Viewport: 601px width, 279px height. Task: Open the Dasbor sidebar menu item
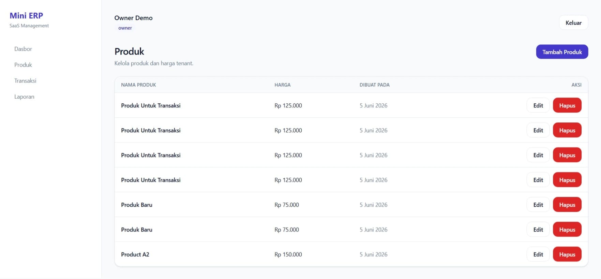(x=23, y=49)
